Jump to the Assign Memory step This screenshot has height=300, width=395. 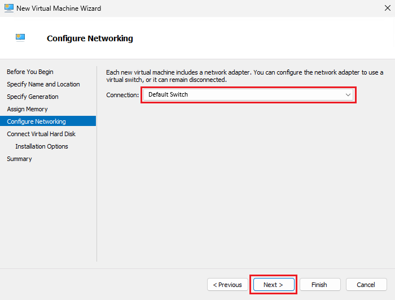pyautogui.click(x=27, y=109)
